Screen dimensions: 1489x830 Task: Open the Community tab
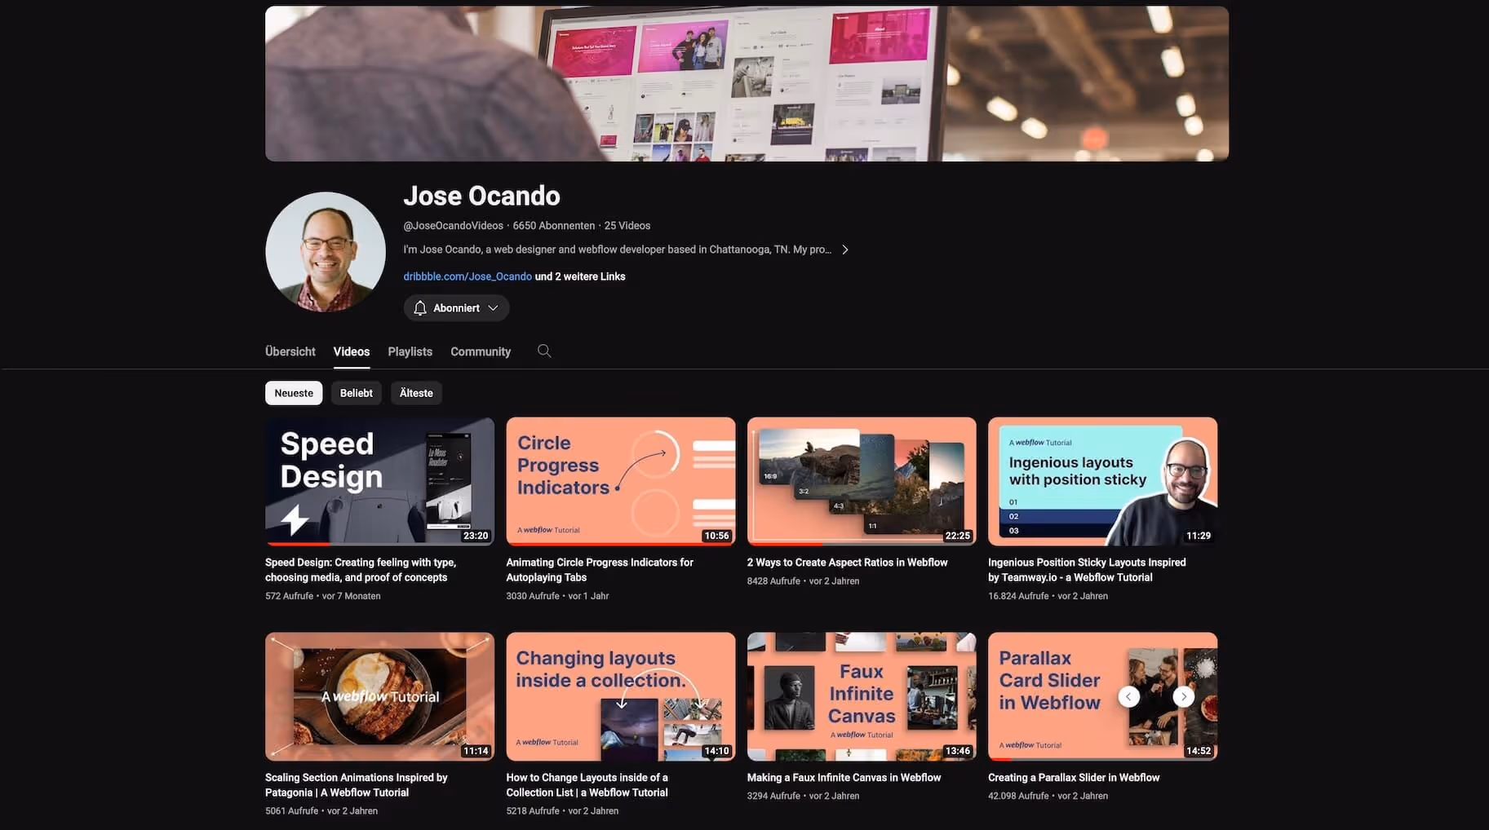click(x=481, y=351)
